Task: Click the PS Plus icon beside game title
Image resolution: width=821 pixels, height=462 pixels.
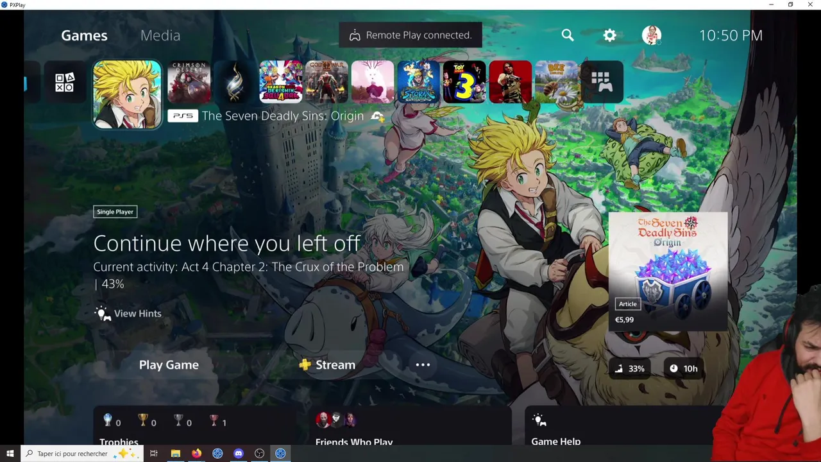Action: click(378, 117)
